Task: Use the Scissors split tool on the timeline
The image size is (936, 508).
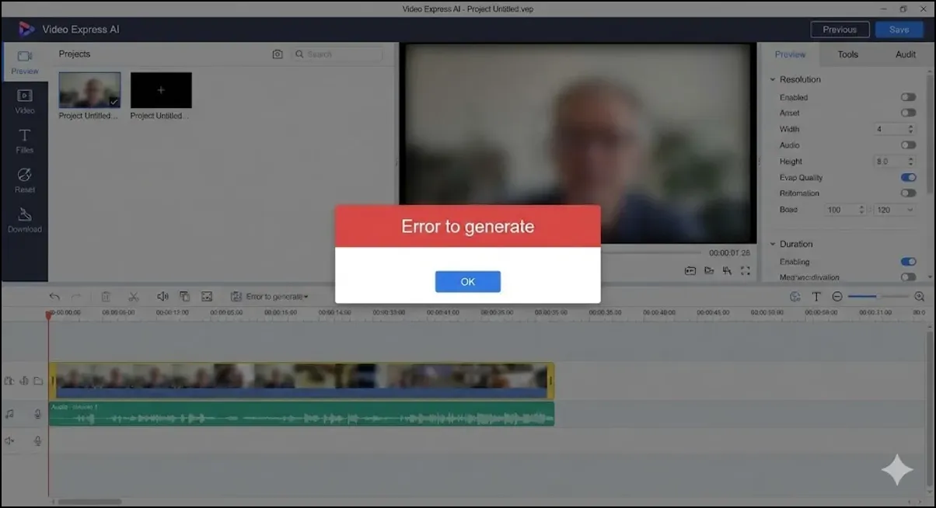Action: [134, 296]
